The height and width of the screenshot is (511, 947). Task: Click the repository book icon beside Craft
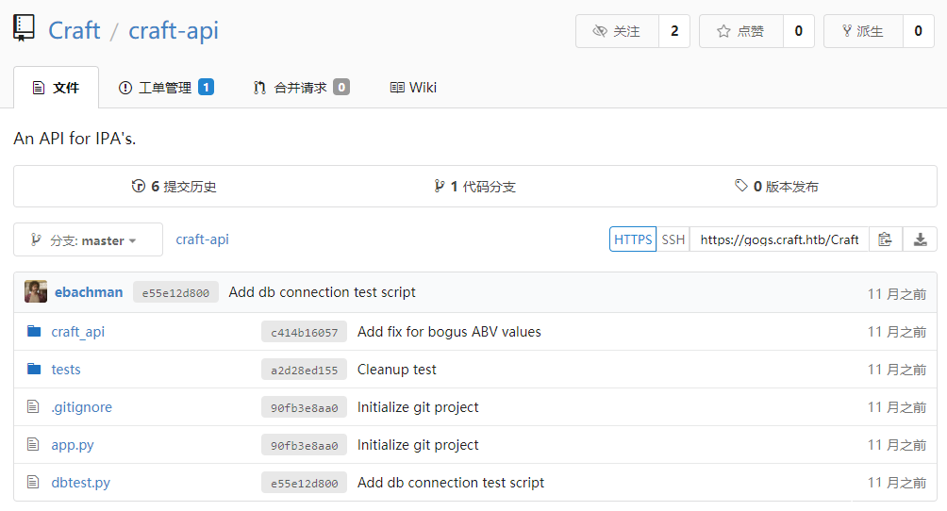[25, 30]
